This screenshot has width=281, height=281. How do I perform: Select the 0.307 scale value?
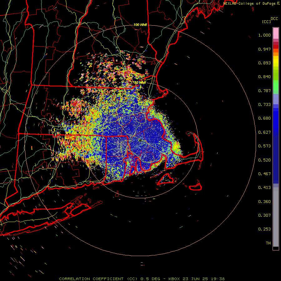point(264,215)
